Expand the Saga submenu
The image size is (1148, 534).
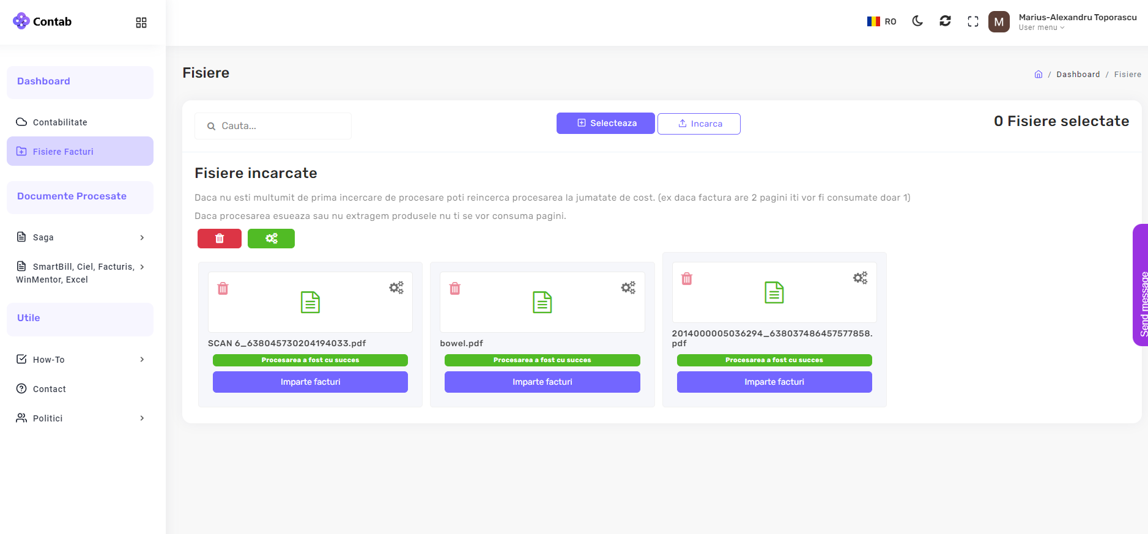pos(80,237)
